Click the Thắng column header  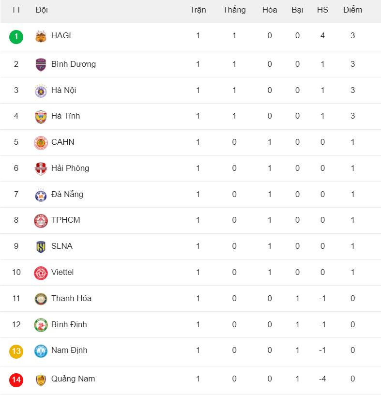[x=234, y=10]
